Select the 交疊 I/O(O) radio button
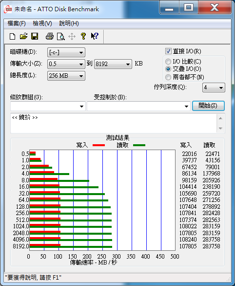 168,69
